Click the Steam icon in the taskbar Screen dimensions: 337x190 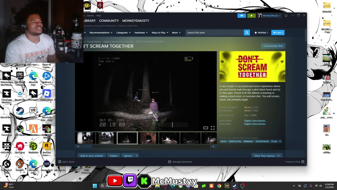coord(234,186)
